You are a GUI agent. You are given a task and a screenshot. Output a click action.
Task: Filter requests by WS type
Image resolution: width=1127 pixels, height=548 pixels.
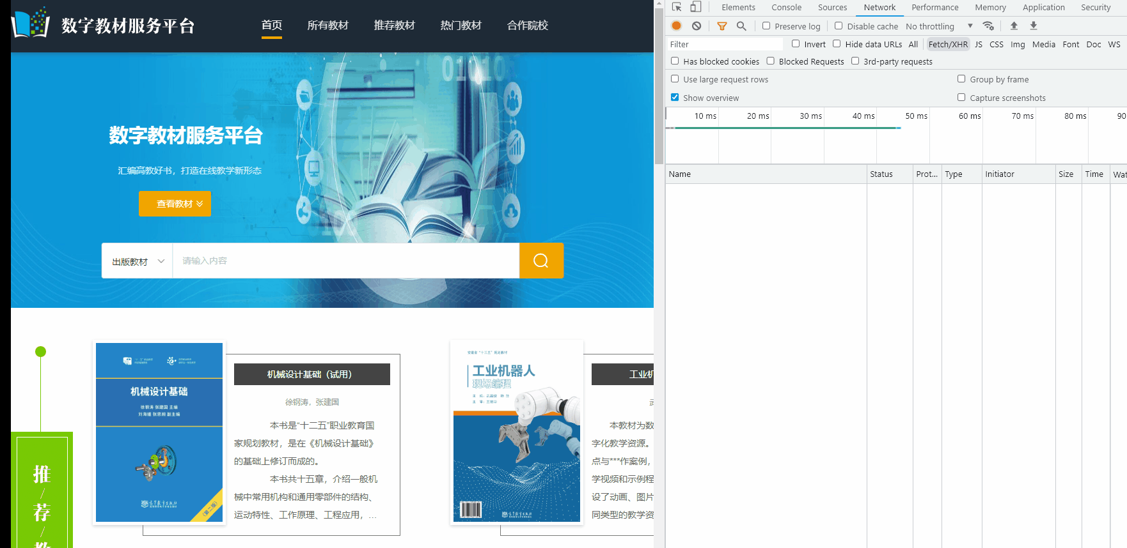point(1114,44)
